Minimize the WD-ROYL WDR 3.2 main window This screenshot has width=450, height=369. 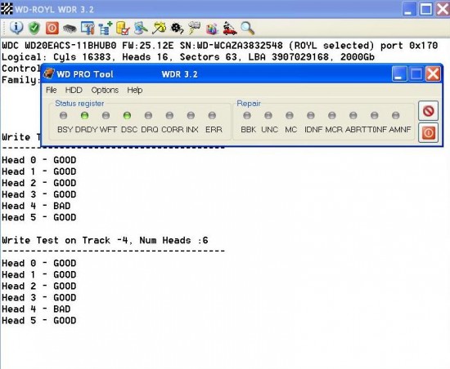point(409,9)
